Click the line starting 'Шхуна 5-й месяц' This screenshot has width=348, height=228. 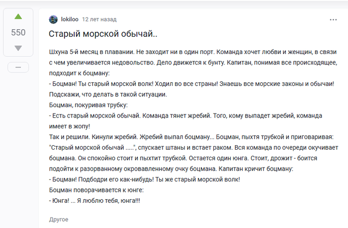(x=193, y=52)
